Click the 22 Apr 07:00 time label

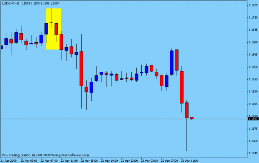pos(49,161)
